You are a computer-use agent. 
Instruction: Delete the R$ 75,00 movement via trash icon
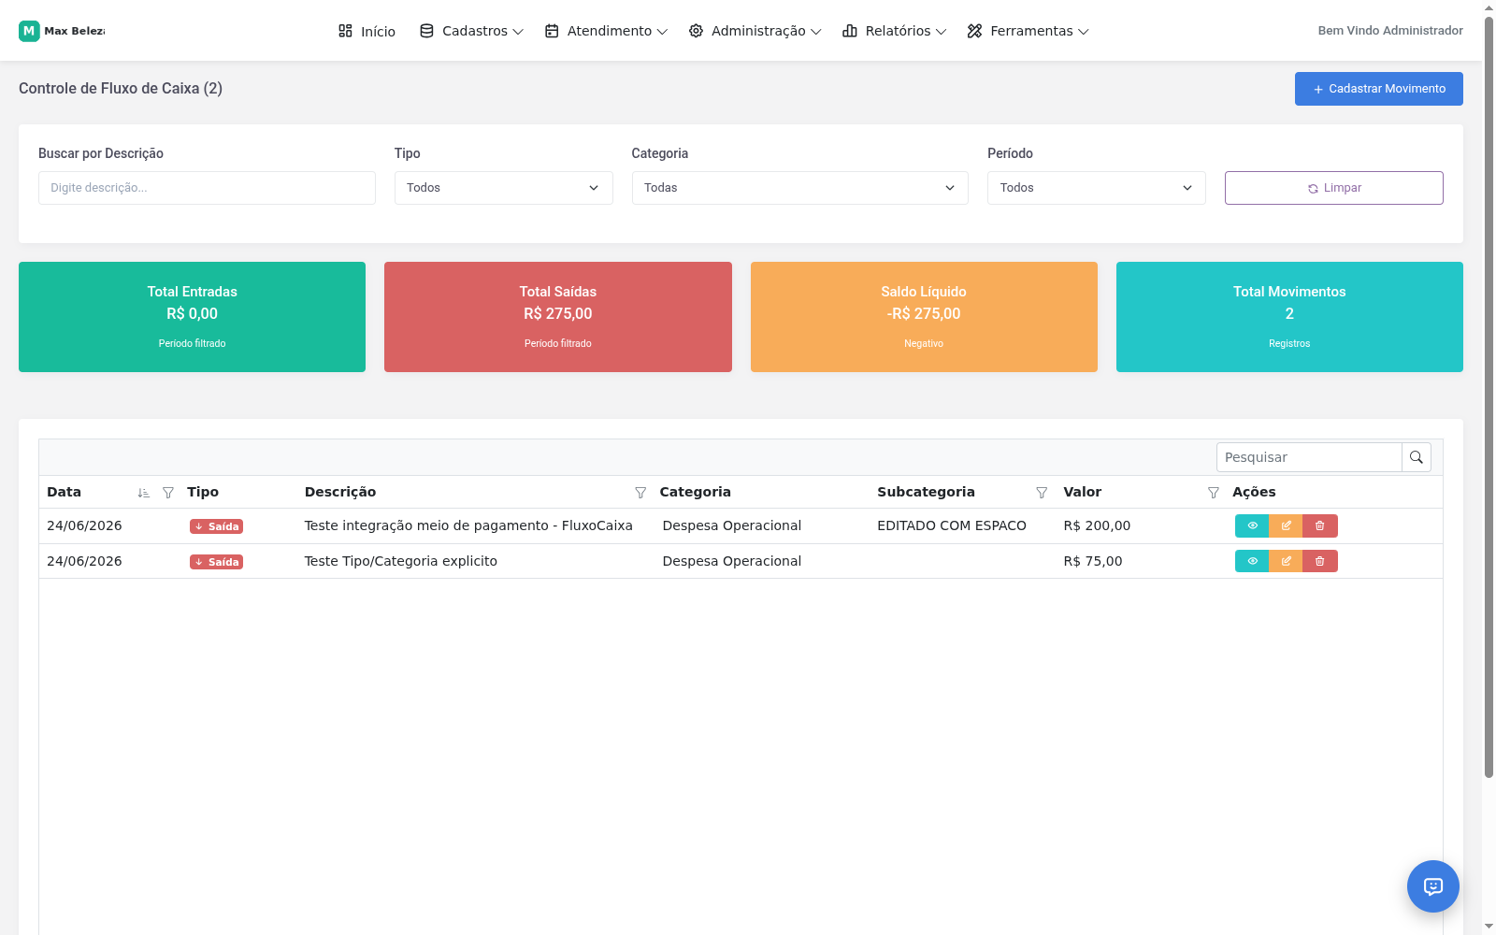coord(1320,561)
